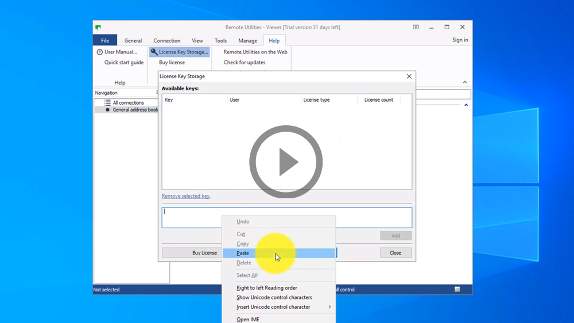Click the Close button in dialog
This screenshot has height=323, width=574.
coord(395,253)
